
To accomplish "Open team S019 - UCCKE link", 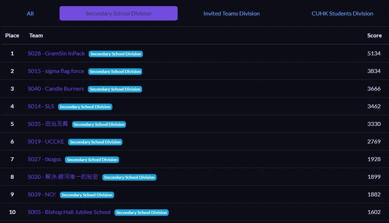I will (x=46, y=142).
